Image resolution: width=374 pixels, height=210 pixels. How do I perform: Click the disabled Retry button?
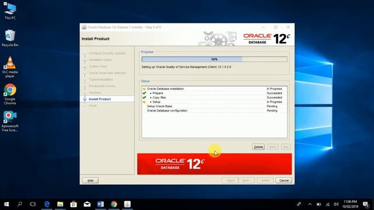point(273,147)
